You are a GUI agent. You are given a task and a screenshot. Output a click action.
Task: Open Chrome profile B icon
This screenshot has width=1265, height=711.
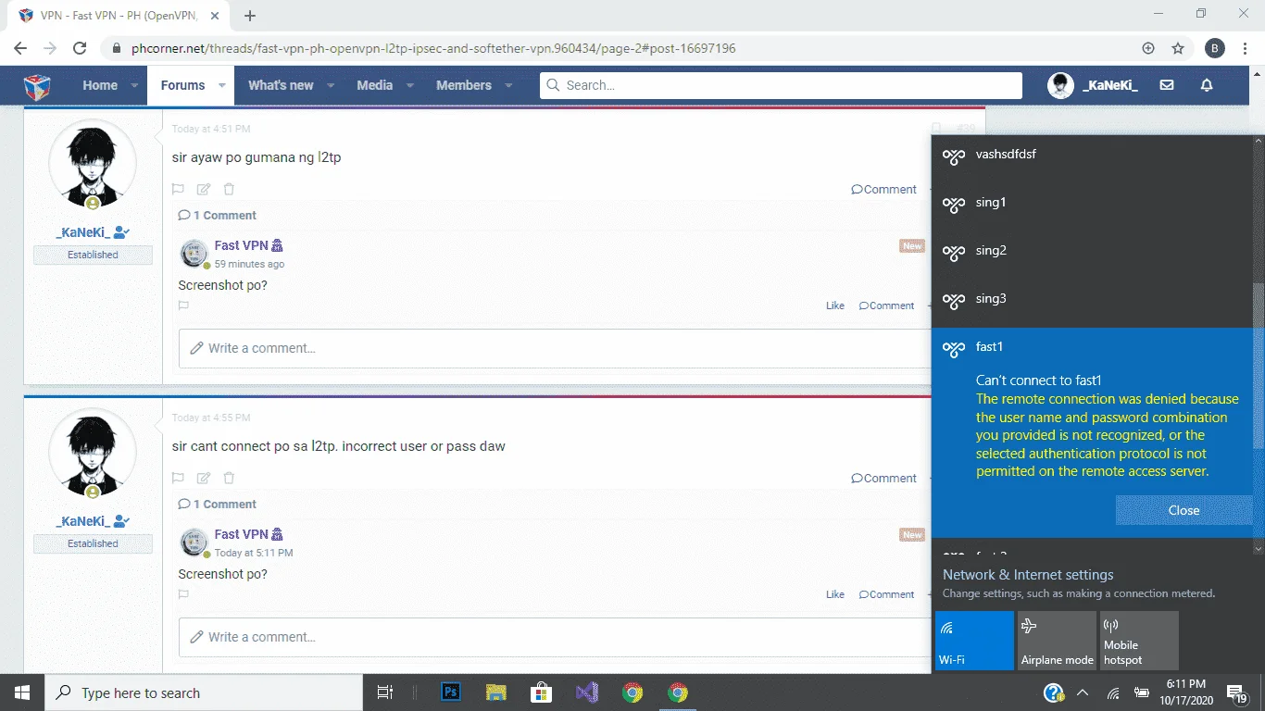click(x=1215, y=48)
